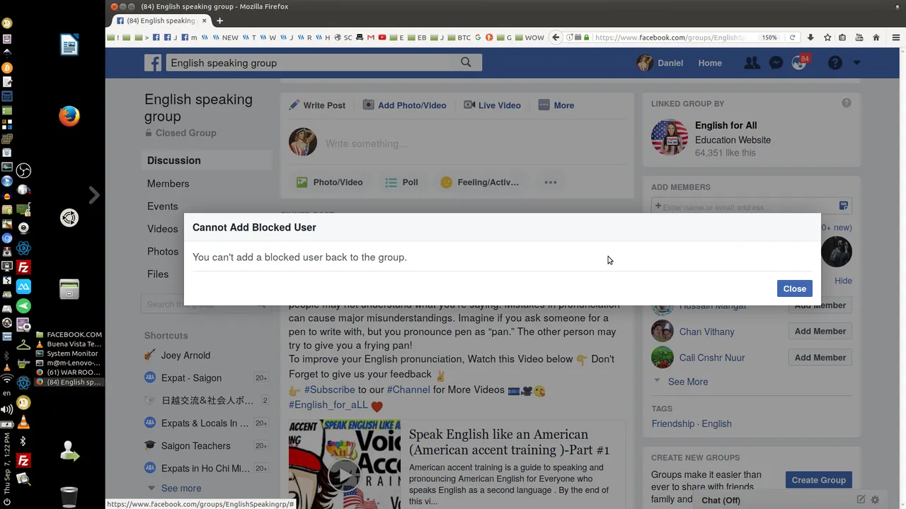Image resolution: width=906 pixels, height=509 pixels.
Task: Click the Firefox home icon
Action: pos(876,37)
